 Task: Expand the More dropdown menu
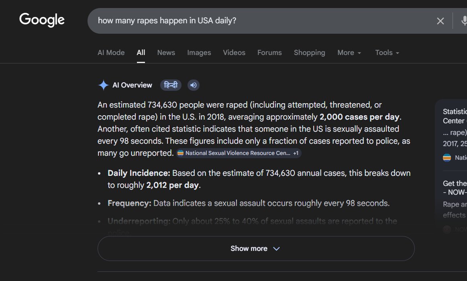click(x=349, y=53)
